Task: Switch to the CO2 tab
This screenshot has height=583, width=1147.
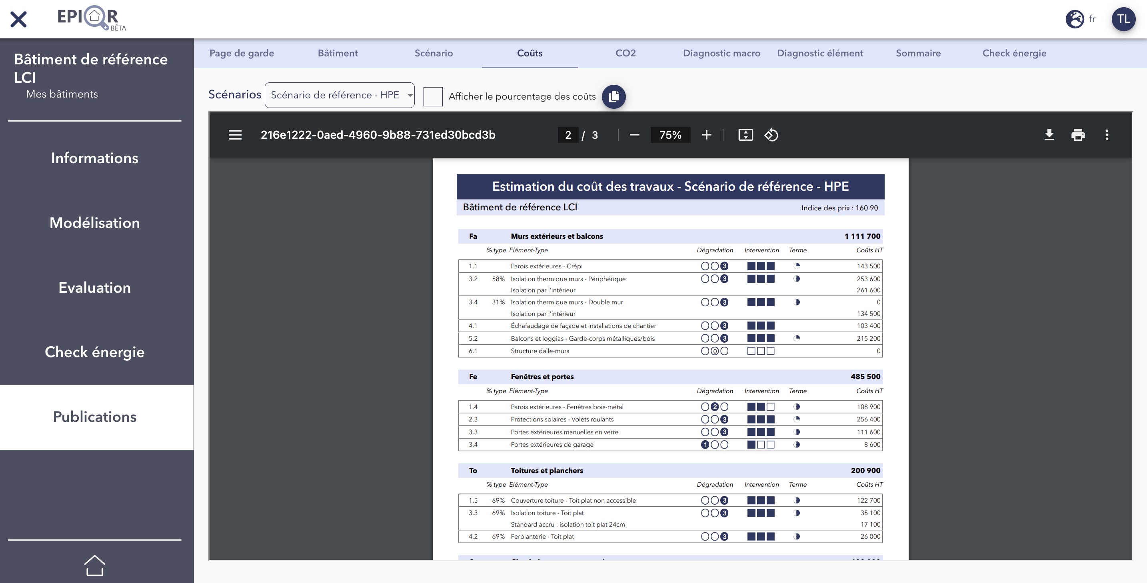Action: [x=625, y=53]
